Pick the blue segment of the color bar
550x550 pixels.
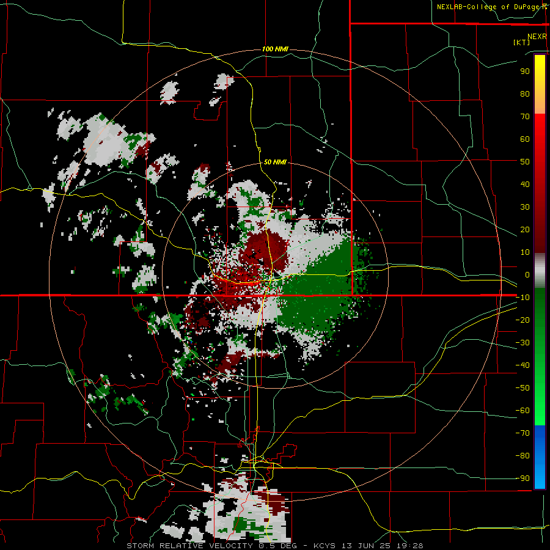click(x=540, y=457)
